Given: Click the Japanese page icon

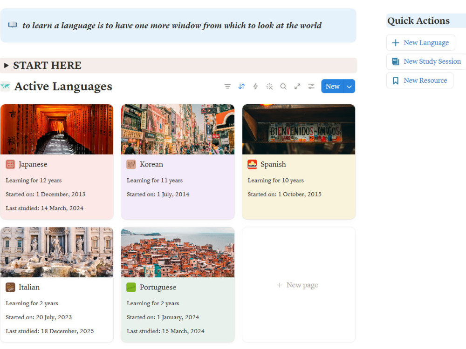Looking at the screenshot, I should [x=10, y=164].
